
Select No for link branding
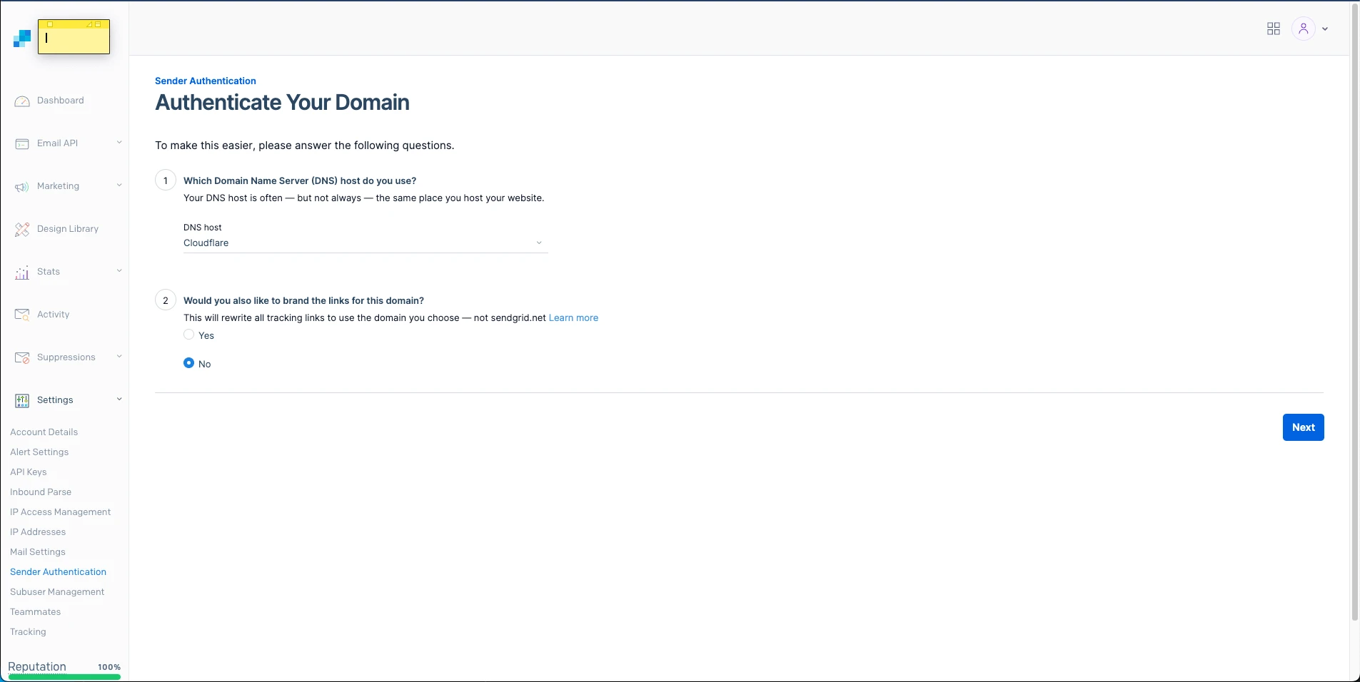[188, 362]
